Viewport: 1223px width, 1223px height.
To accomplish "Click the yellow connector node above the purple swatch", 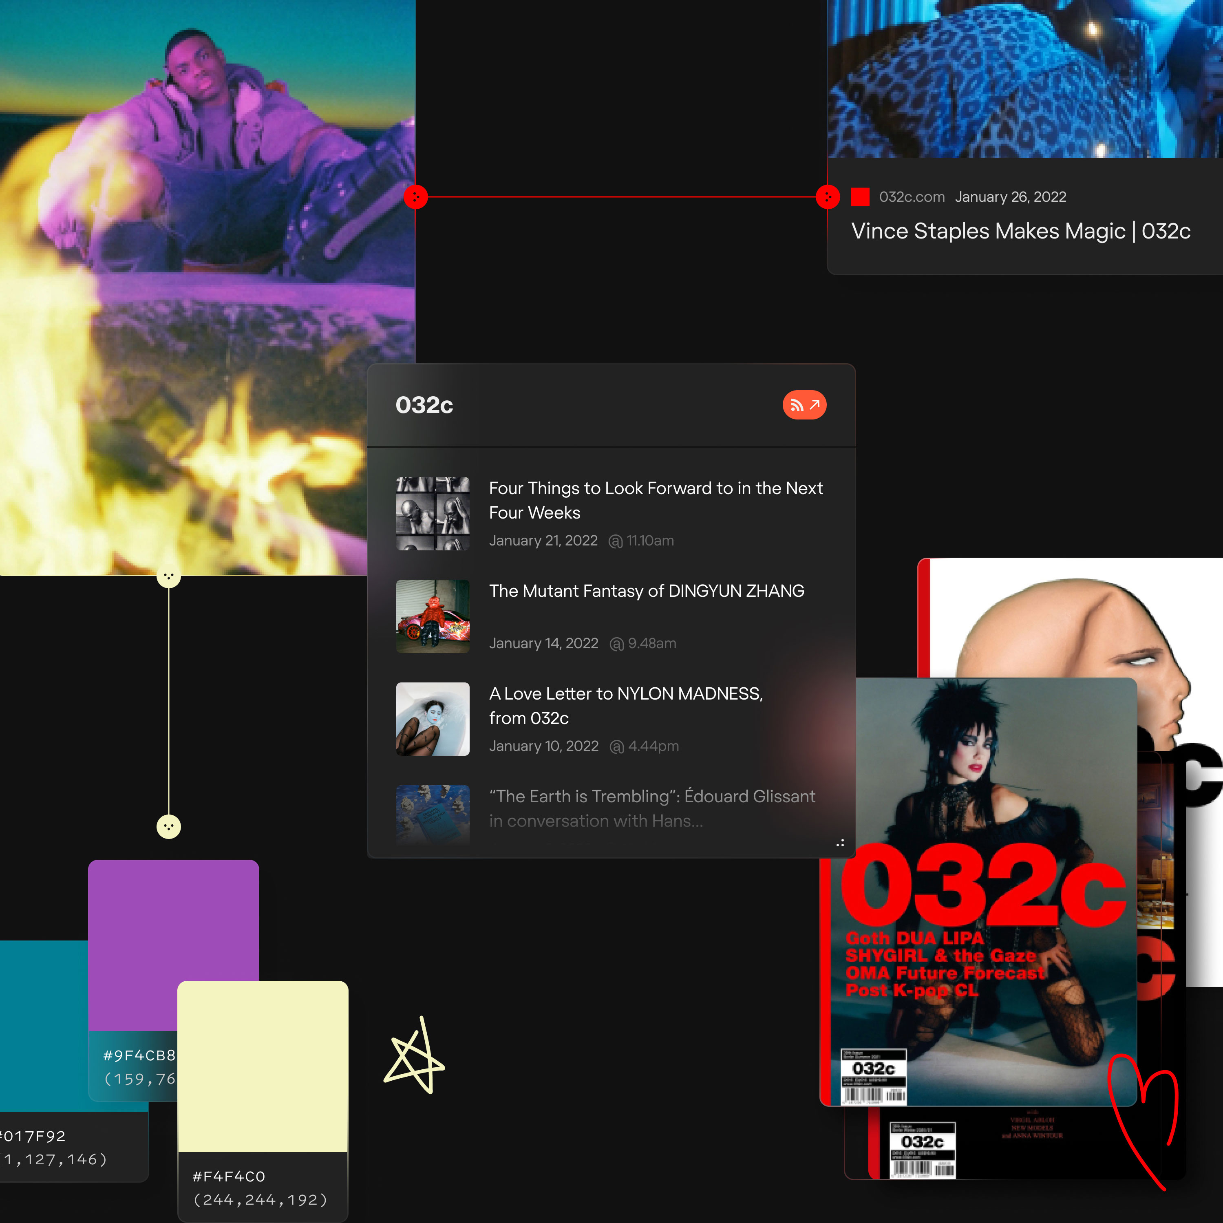I will [168, 826].
